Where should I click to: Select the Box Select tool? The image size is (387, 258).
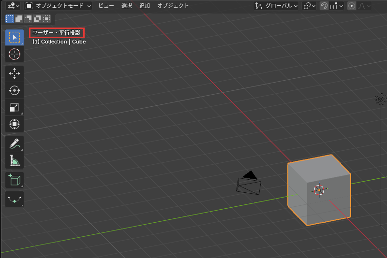15,37
